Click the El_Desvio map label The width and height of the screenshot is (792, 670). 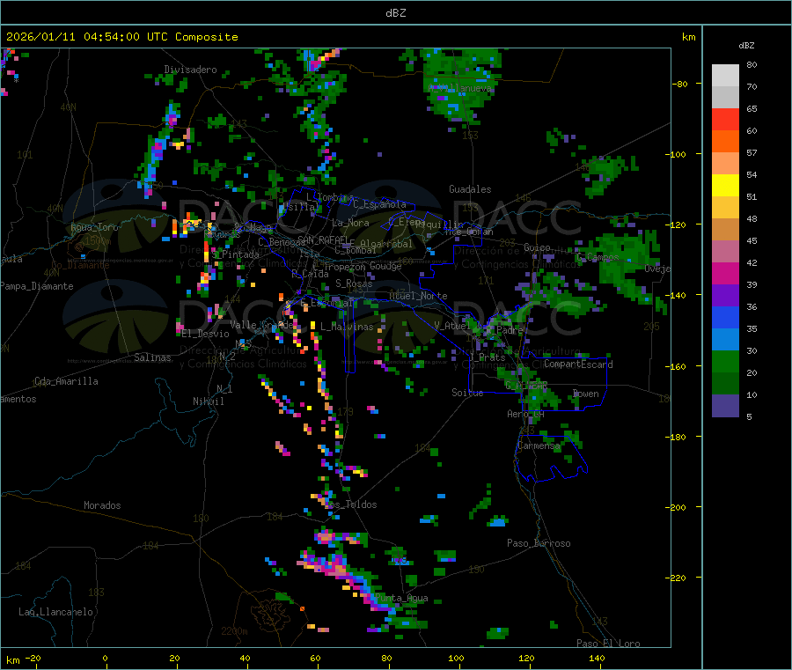pyautogui.click(x=206, y=334)
